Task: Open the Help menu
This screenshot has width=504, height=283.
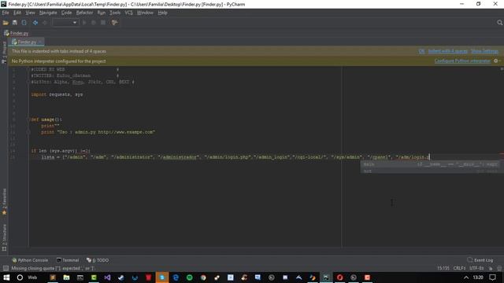Action: [162, 13]
